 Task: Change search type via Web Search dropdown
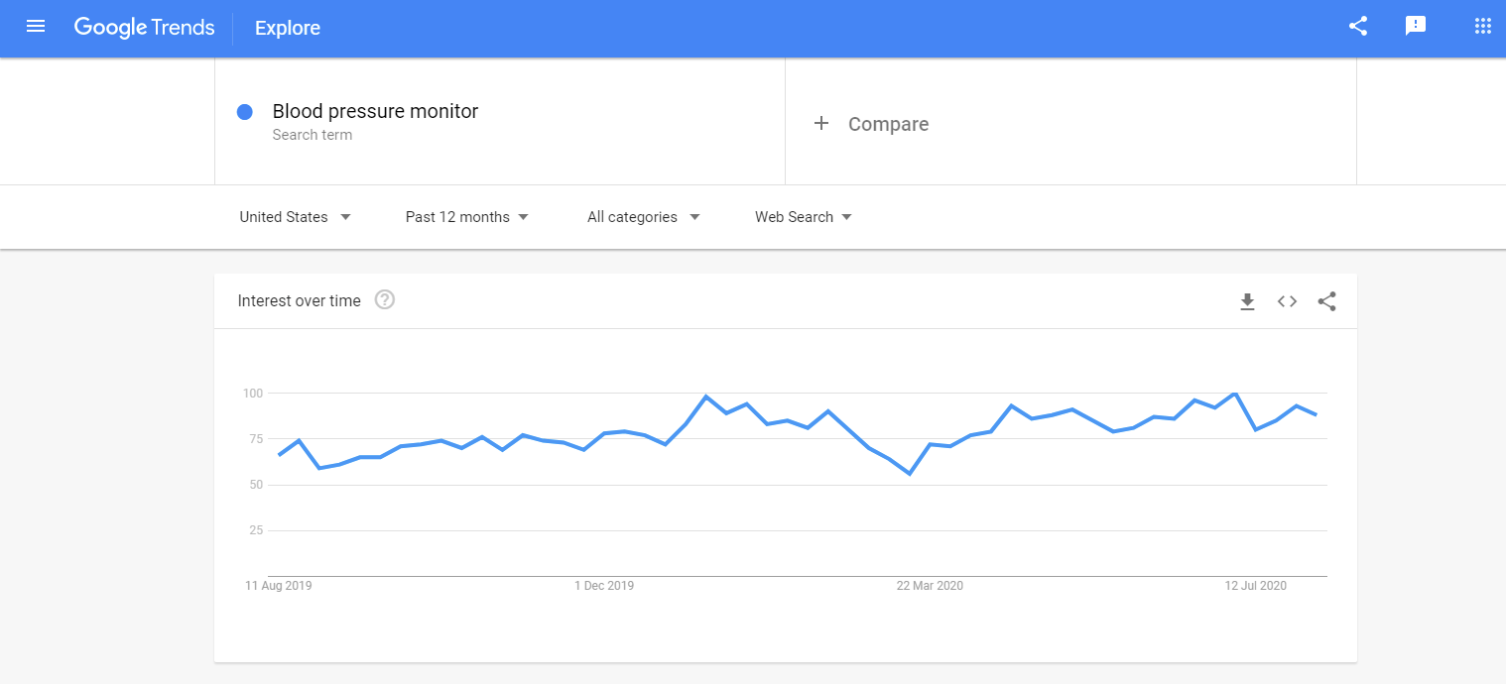tap(803, 216)
